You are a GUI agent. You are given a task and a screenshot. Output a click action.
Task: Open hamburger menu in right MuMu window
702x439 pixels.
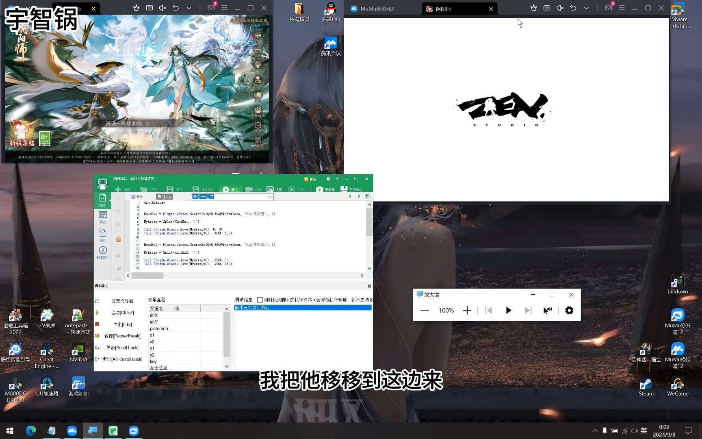622,8
